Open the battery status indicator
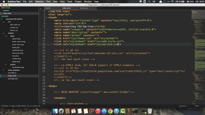The height and width of the screenshot is (115, 205). click(x=180, y=2)
